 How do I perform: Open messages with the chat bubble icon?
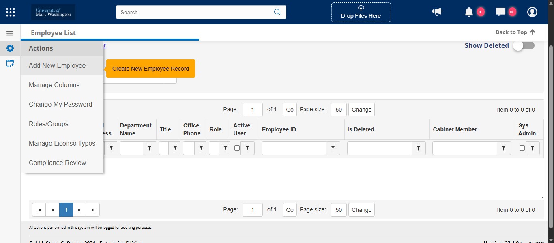point(500,12)
